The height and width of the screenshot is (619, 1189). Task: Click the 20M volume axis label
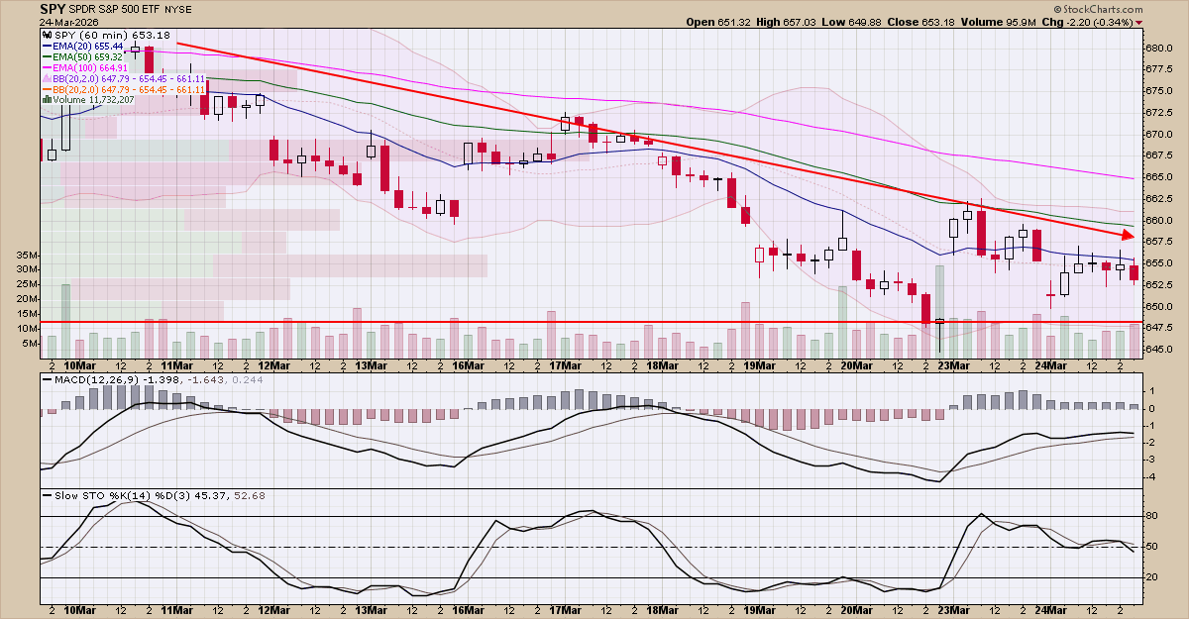click(x=28, y=299)
